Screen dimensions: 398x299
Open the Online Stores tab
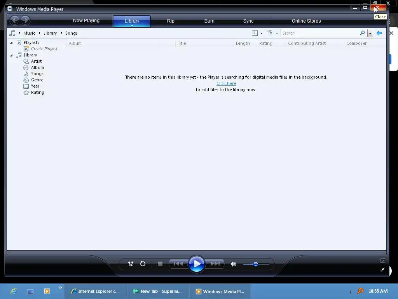[306, 21]
